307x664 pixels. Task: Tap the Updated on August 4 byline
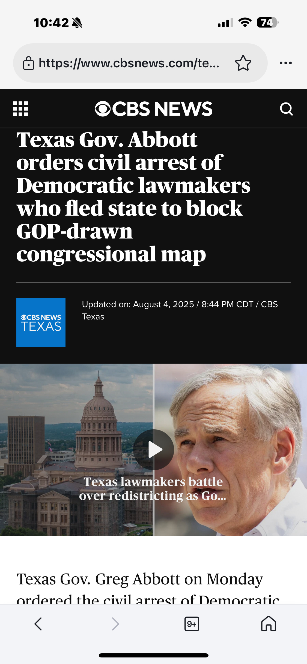tap(180, 310)
